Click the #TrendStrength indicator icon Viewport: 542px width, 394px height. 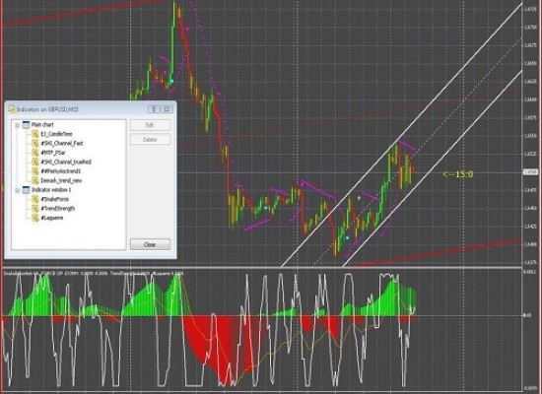(34, 209)
